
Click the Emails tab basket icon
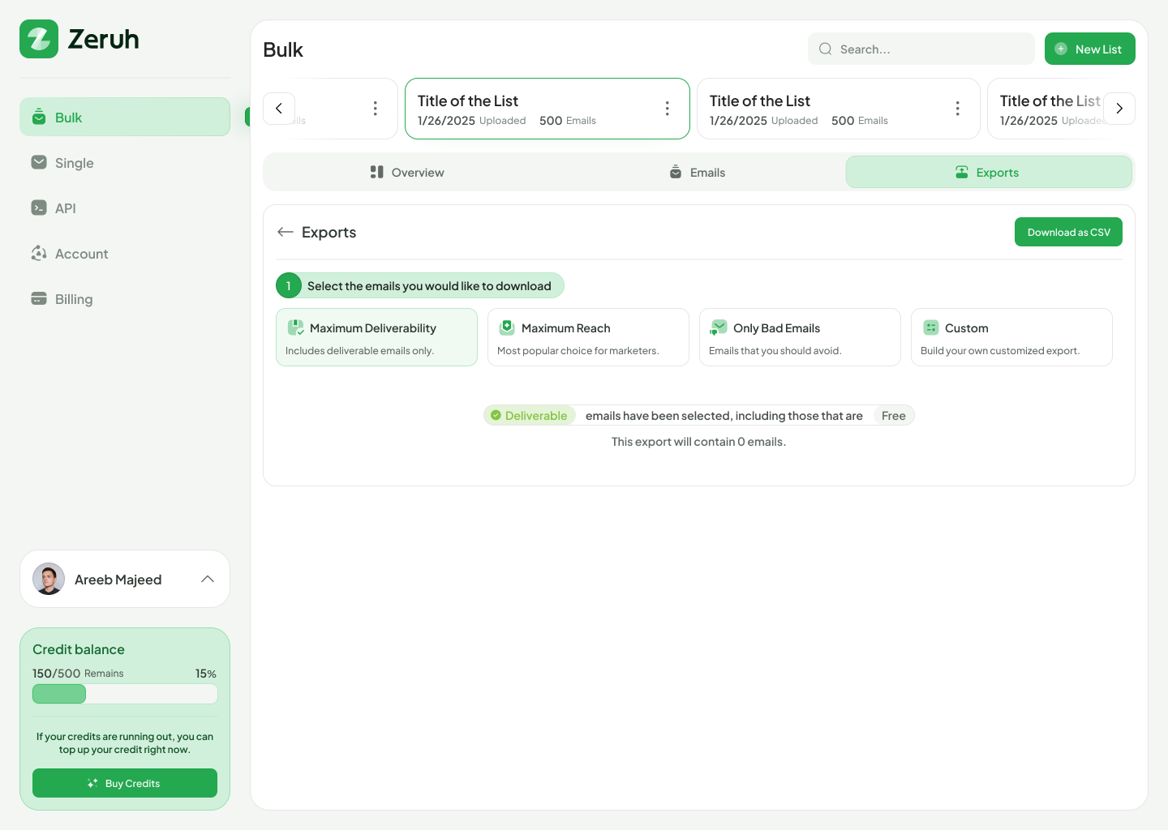(676, 172)
